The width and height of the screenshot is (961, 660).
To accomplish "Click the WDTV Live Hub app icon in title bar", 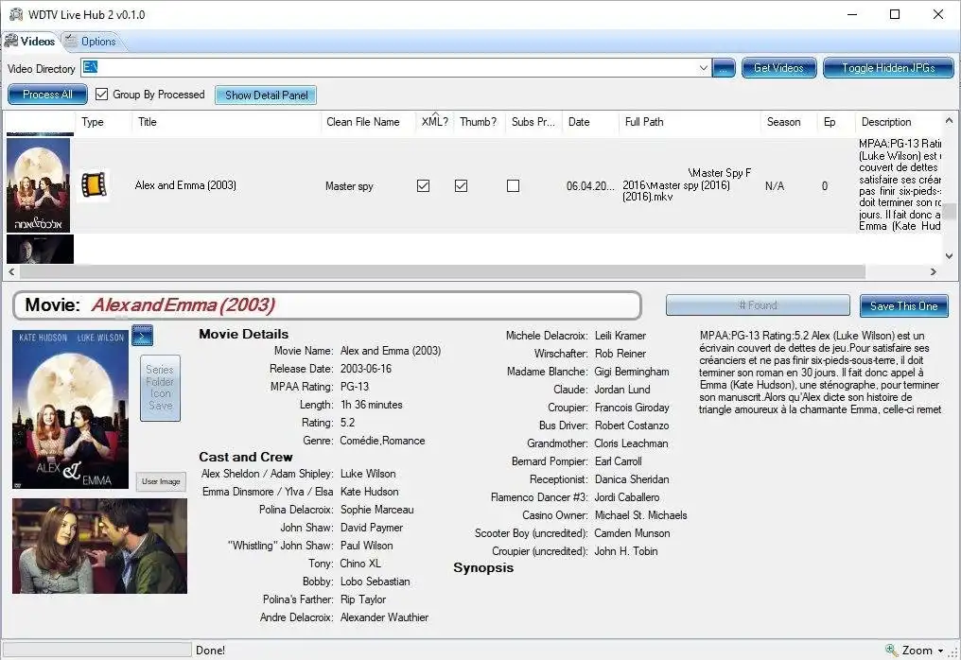I will click(15, 14).
